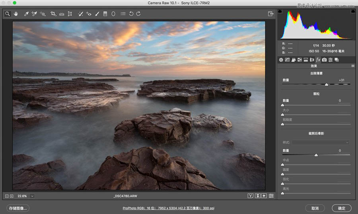Image resolution: width=358 pixels, height=214 pixels.
Task: Toggle full screen mode icon
Action: [x=270, y=14]
